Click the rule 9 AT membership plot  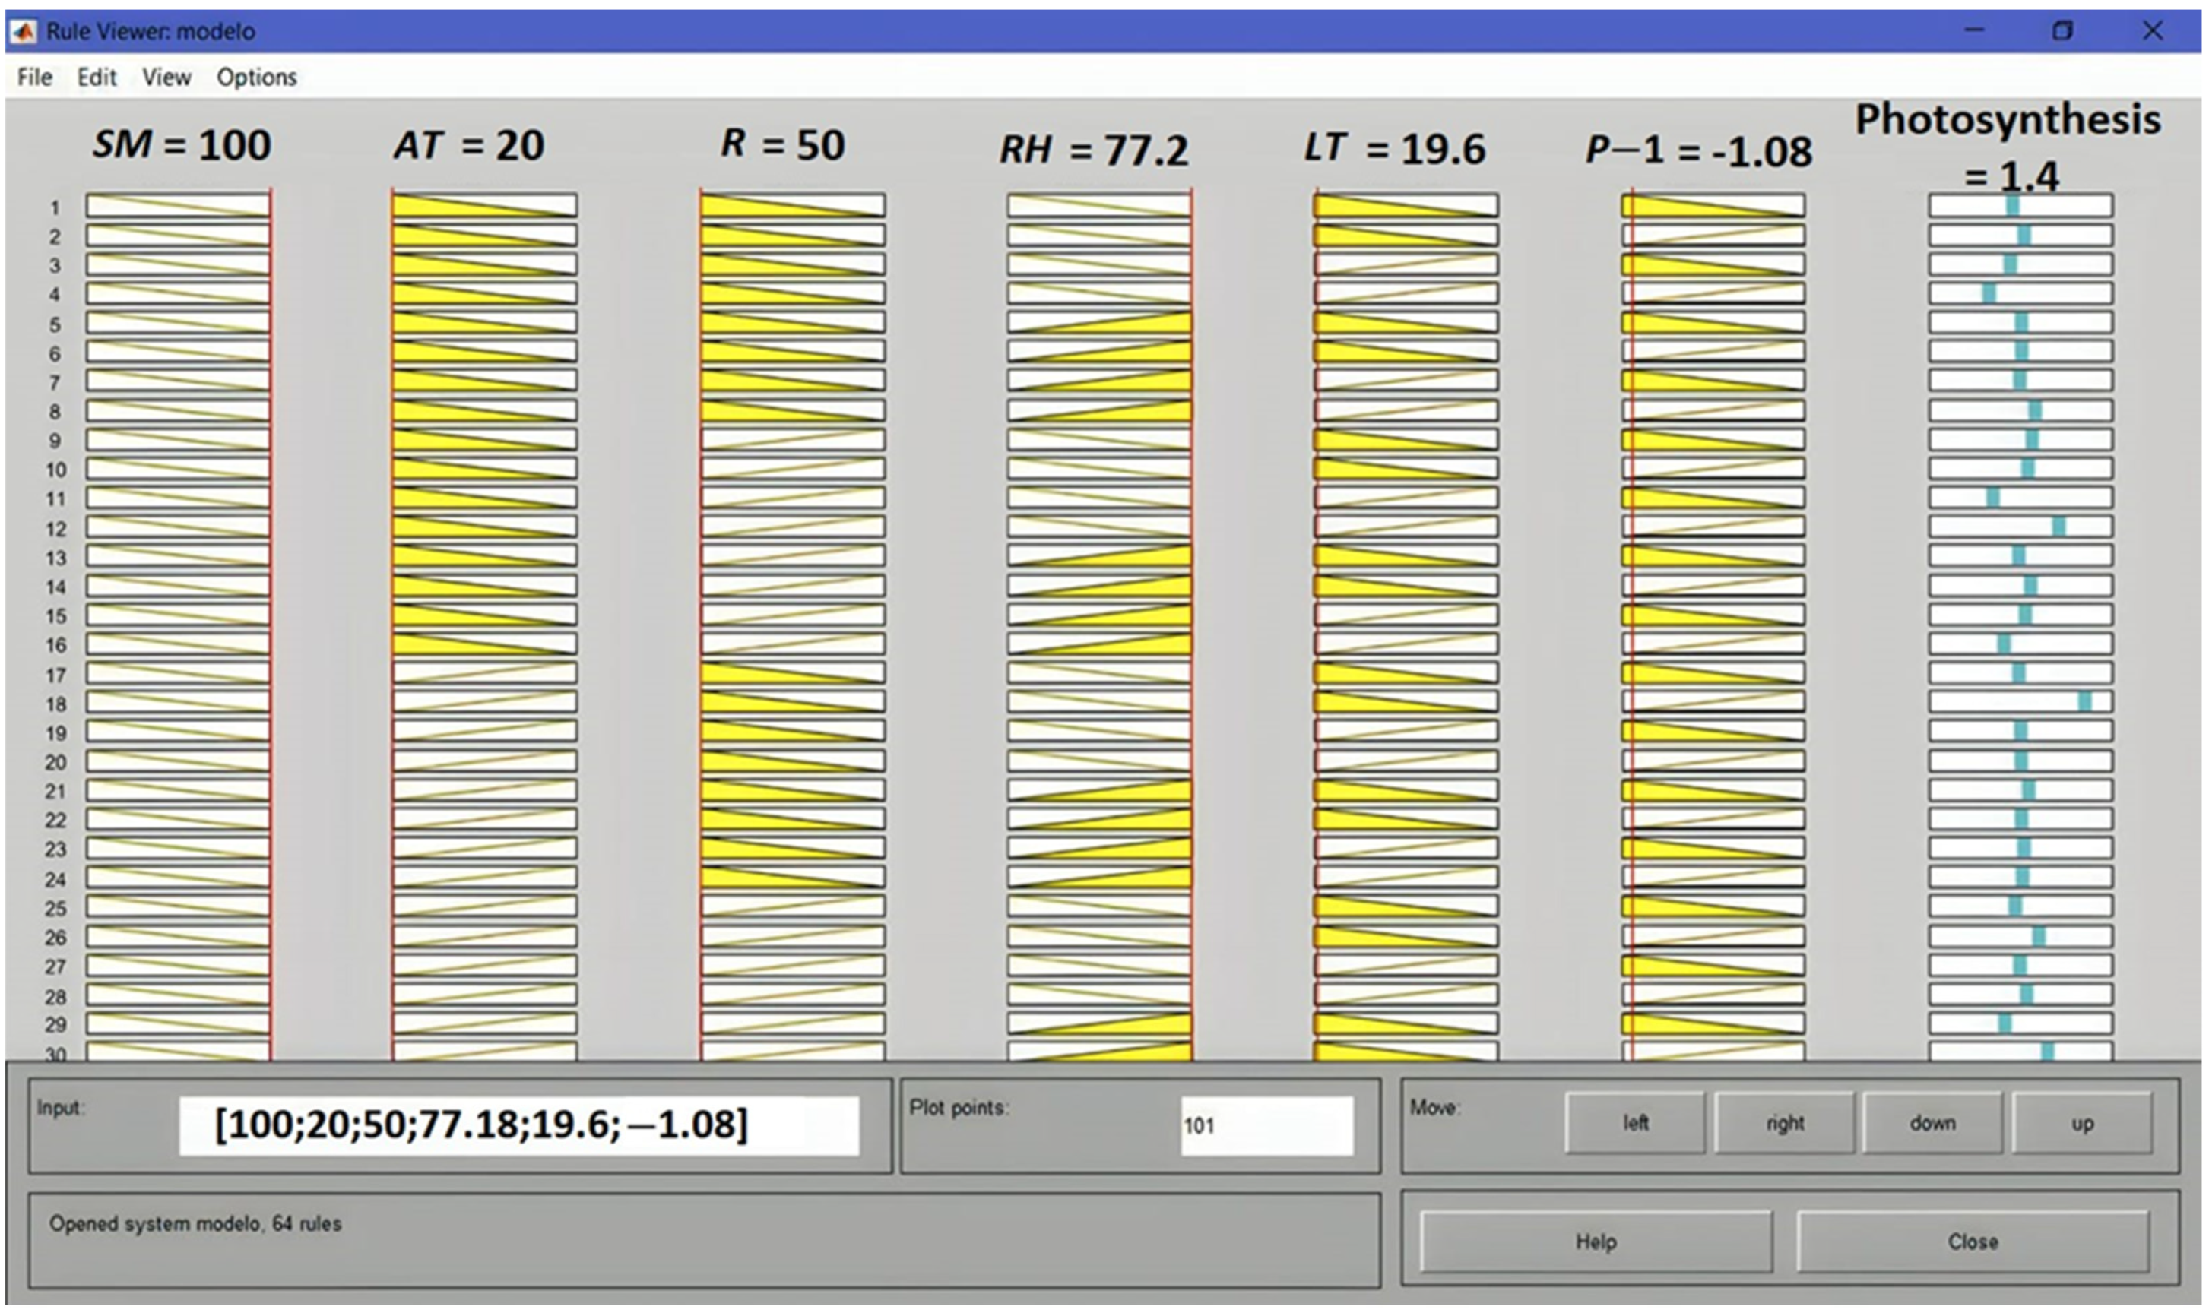[484, 440]
